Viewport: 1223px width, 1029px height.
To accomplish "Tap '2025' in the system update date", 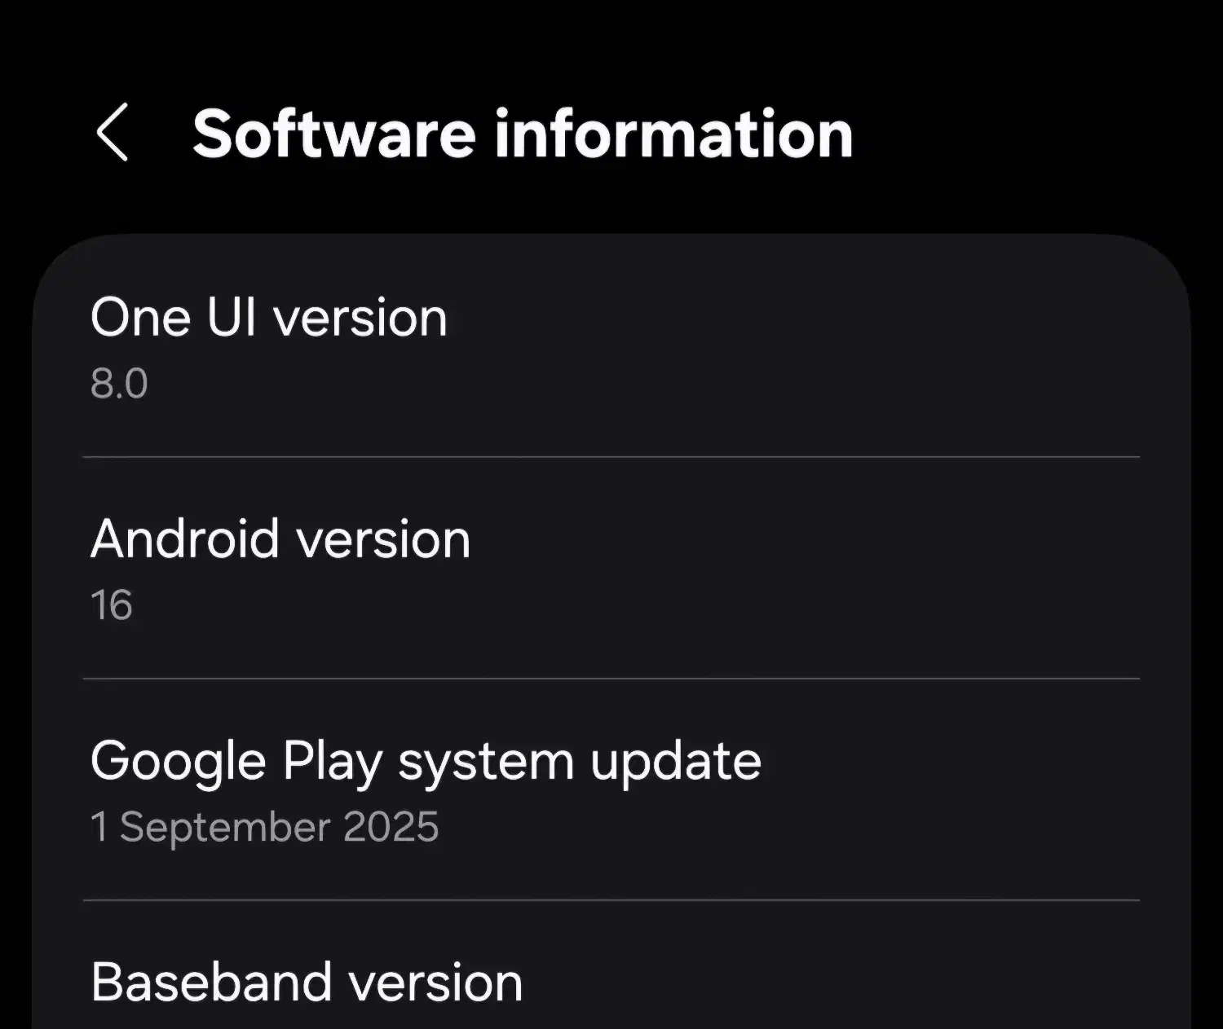I will coord(391,827).
